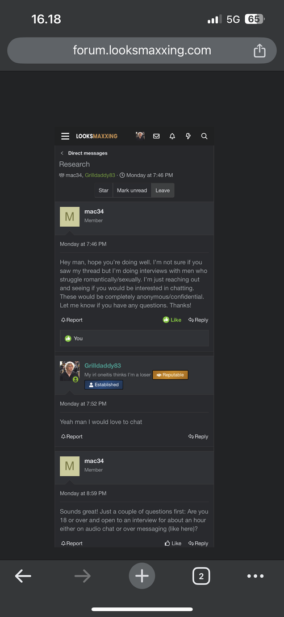284x617 pixels.
Task: Like mac34's 8:59 PM message
Action: [x=173, y=544]
